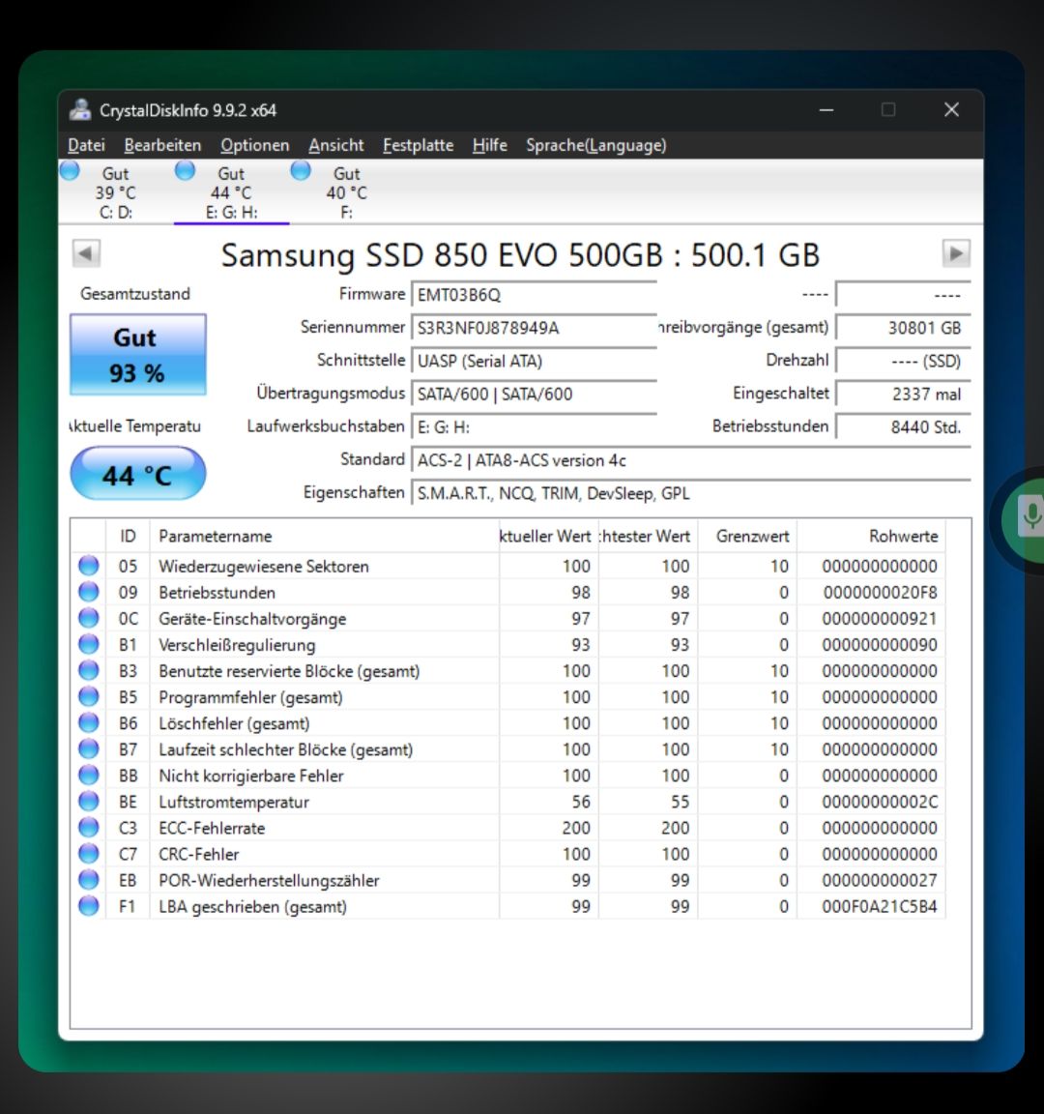Click the status dot for ID B7 row

tap(89, 748)
